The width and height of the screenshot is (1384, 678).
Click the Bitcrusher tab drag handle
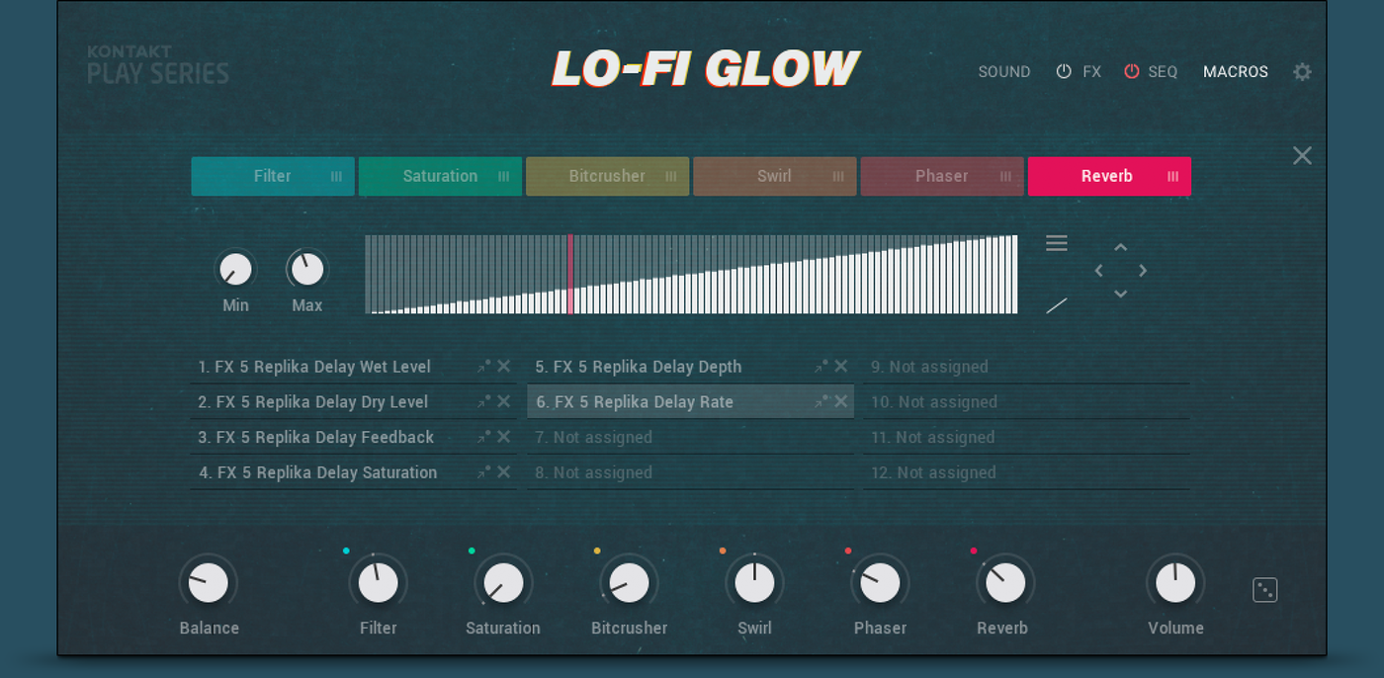671,176
